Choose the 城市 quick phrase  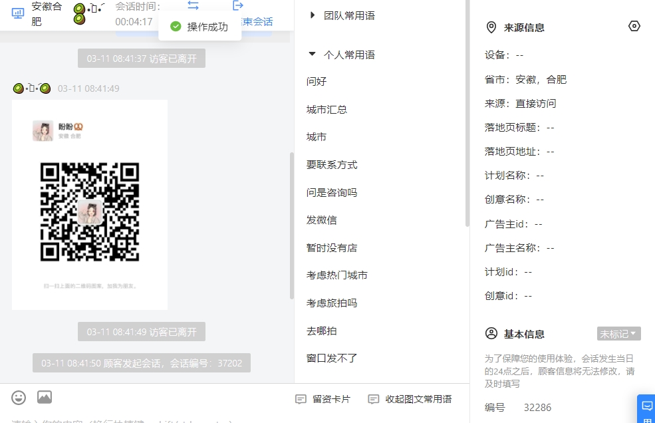pyautogui.click(x=317, y=137)
